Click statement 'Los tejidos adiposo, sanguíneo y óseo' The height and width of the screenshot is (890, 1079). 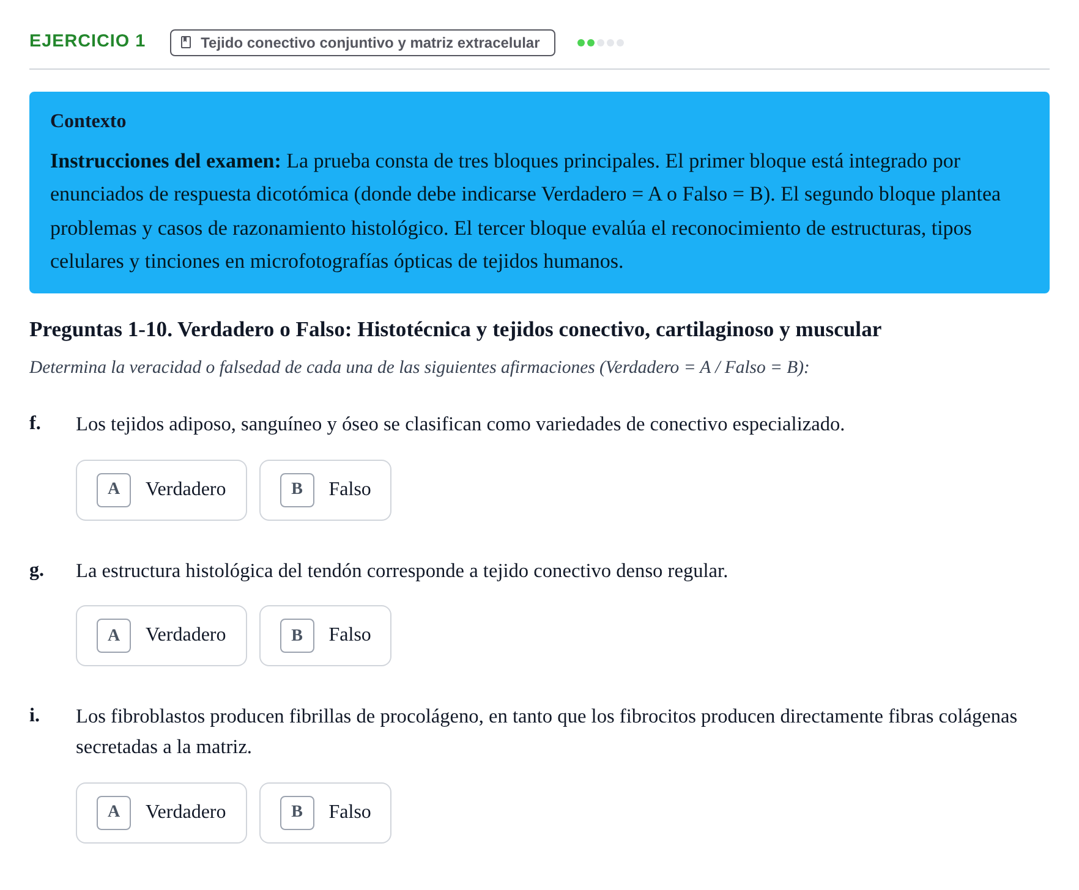(460, 424)
